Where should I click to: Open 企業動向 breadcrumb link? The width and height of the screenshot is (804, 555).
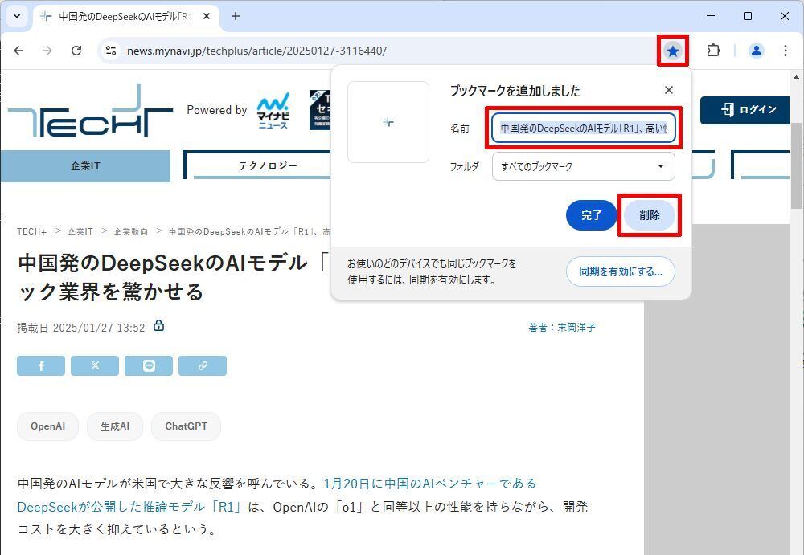(131, 231)
